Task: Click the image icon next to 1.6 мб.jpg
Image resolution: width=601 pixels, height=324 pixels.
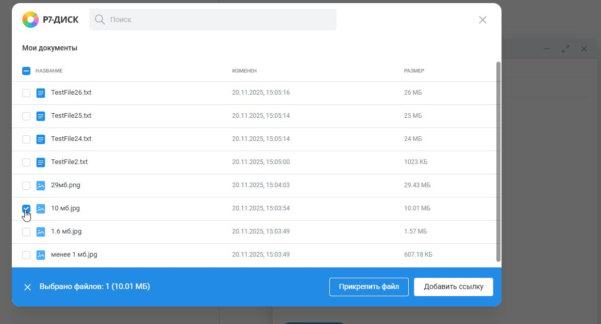Action: point(41,232)
